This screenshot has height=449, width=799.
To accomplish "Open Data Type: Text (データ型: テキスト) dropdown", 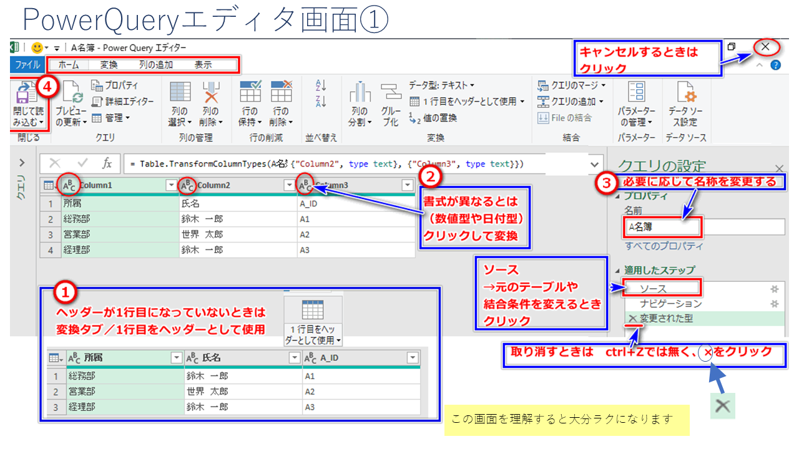I will pos(441,85).
